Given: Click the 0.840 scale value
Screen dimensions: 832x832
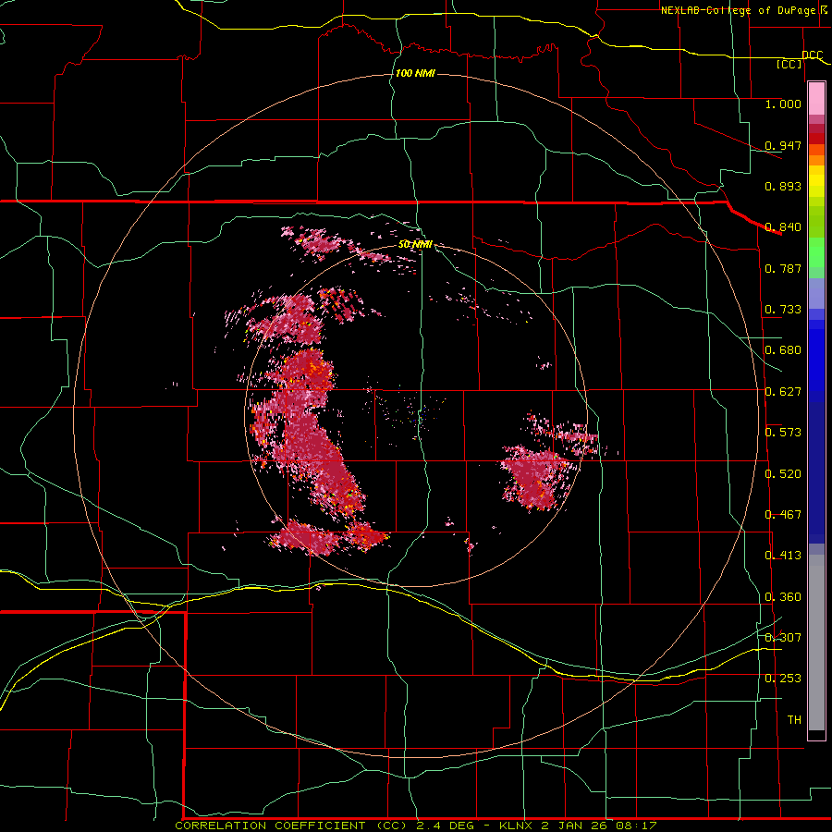Looking at the screenshot, I should pyautogui.click(x=783, y=227).
